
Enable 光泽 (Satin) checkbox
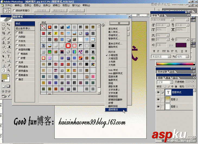click(17, 62)
